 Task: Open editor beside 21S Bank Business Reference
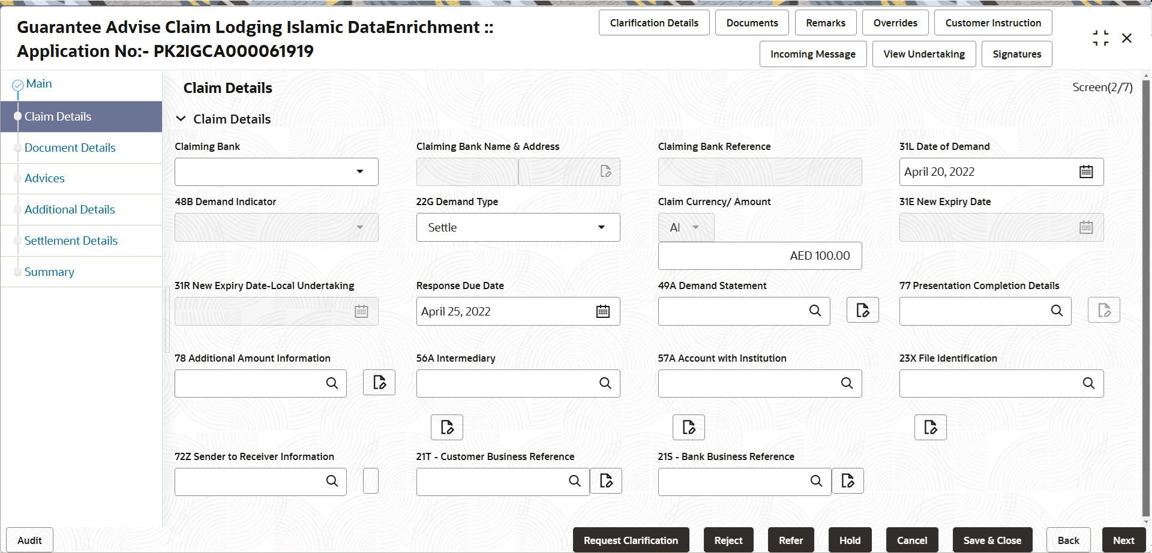pos(847,480)
